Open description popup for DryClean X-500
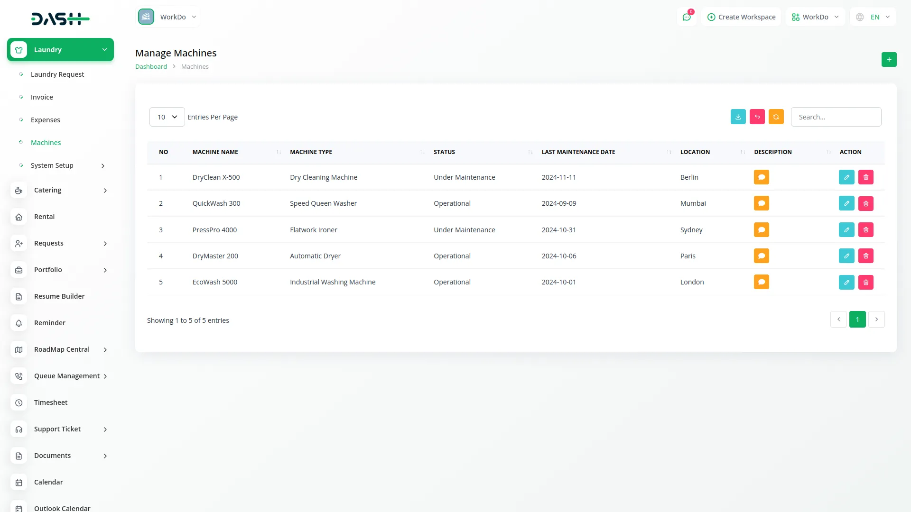This screenshot has width=911, height=512. [761, 177]
